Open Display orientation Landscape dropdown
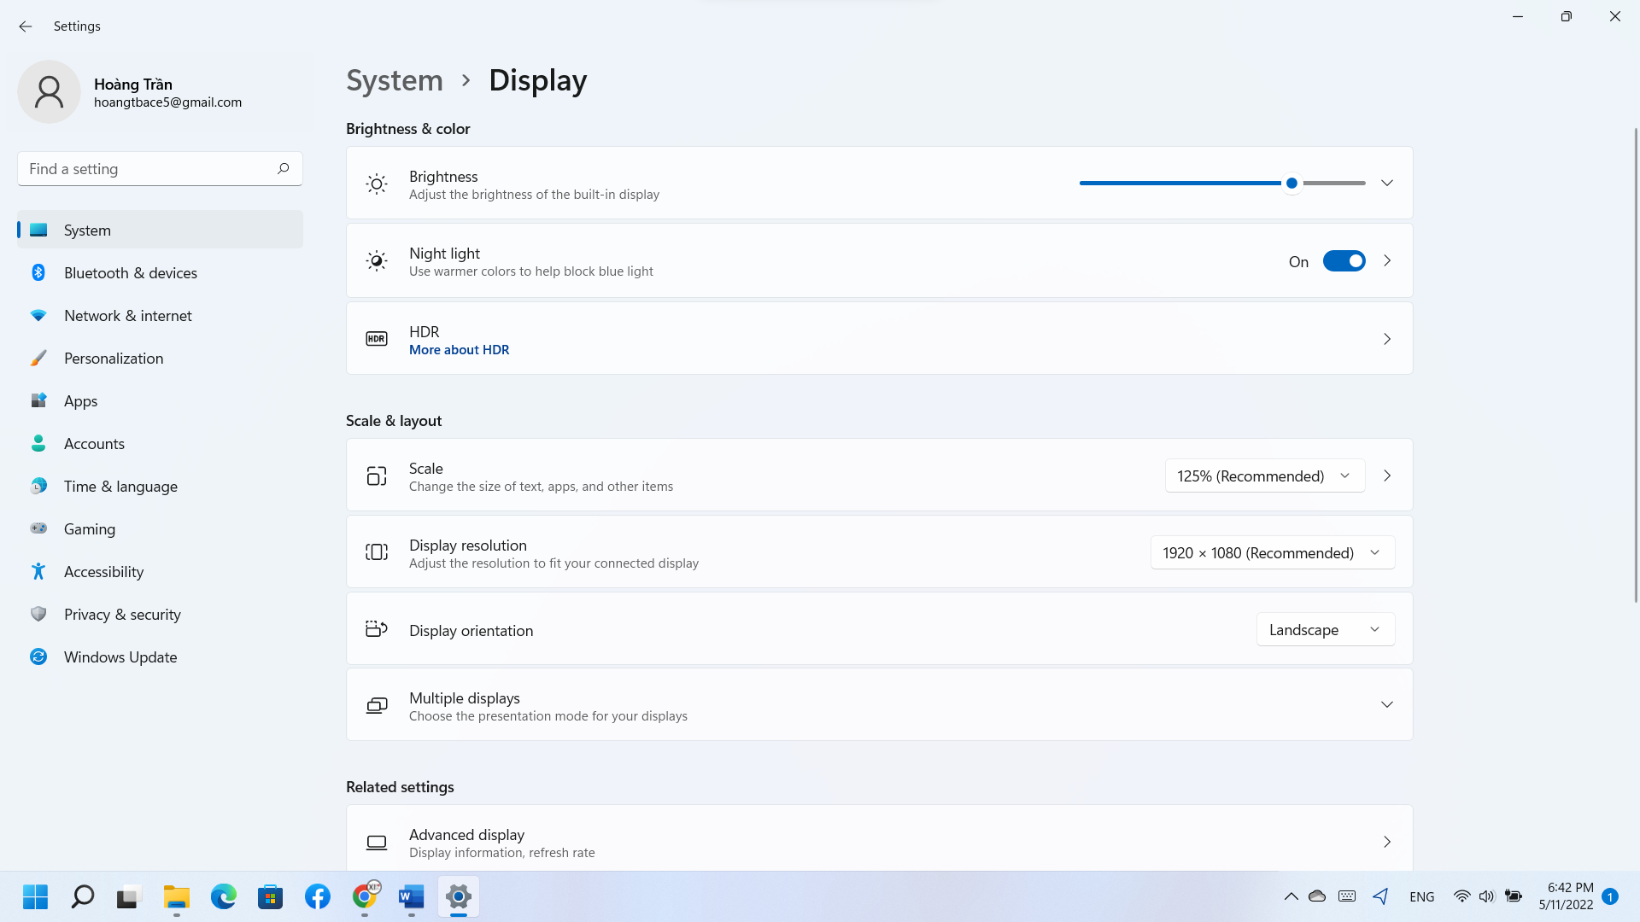The image size is (1640, 922). coord(1325,629)
